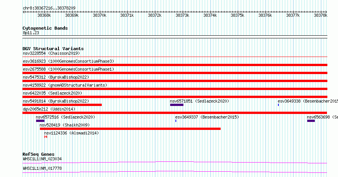The image size is (338, 177).
Task: Click the nsv1124336 (Alsmadi2014) text label
Action: pos(71,133)
